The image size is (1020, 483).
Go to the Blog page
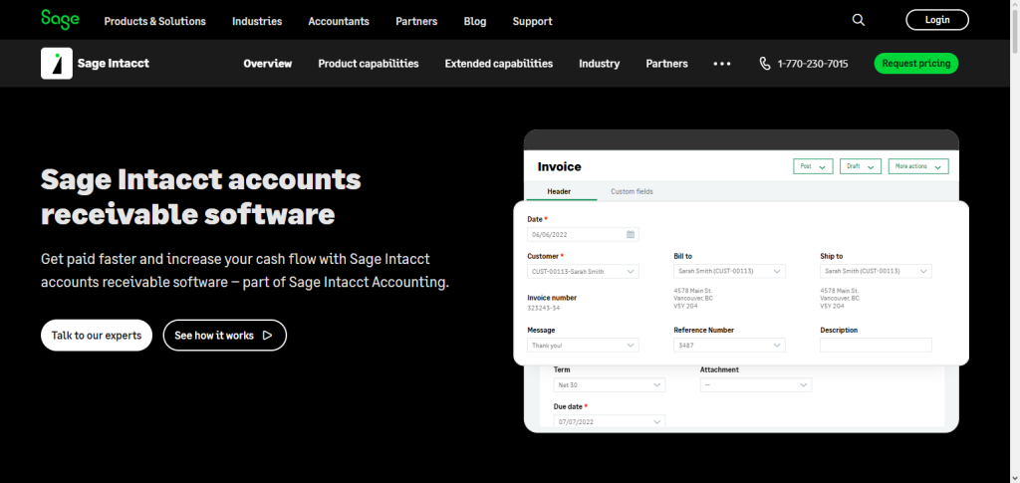(475, 21)
